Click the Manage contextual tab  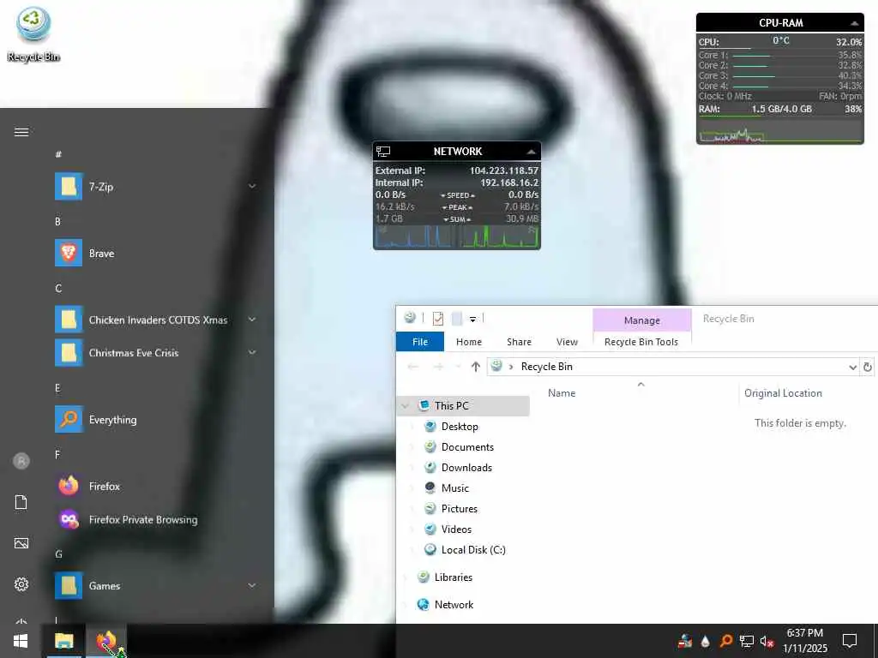(x=641, y=320)
